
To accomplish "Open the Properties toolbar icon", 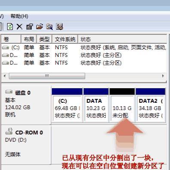I will click(x=30, y=27).
